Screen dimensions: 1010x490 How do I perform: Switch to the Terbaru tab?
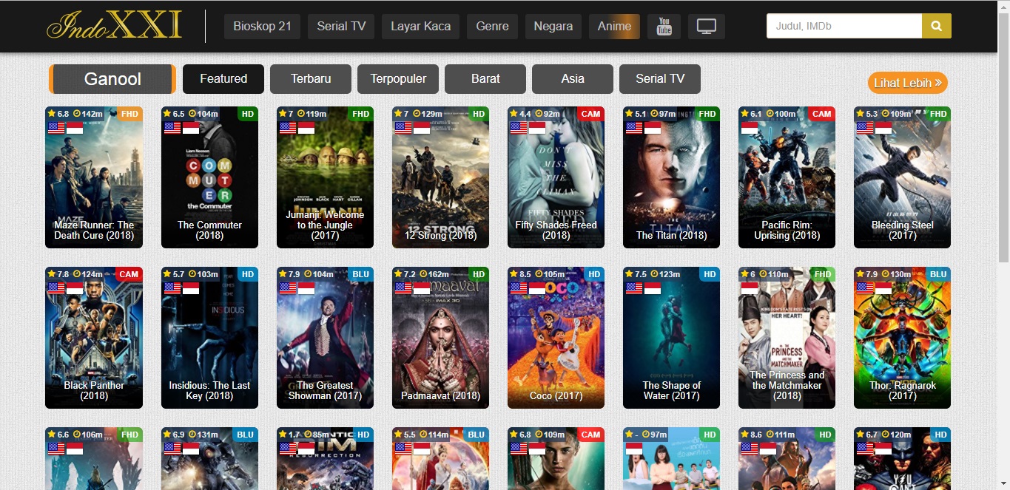[x=311, y=79]
